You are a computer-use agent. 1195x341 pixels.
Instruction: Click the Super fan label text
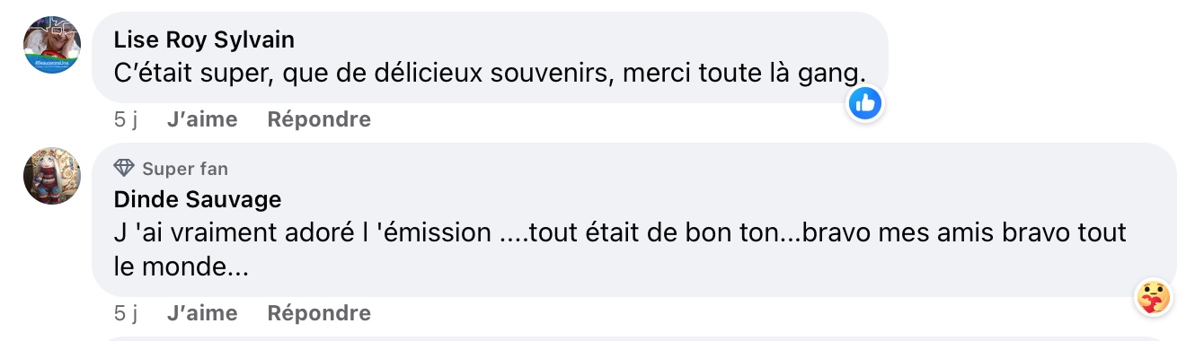pos(185,169)
